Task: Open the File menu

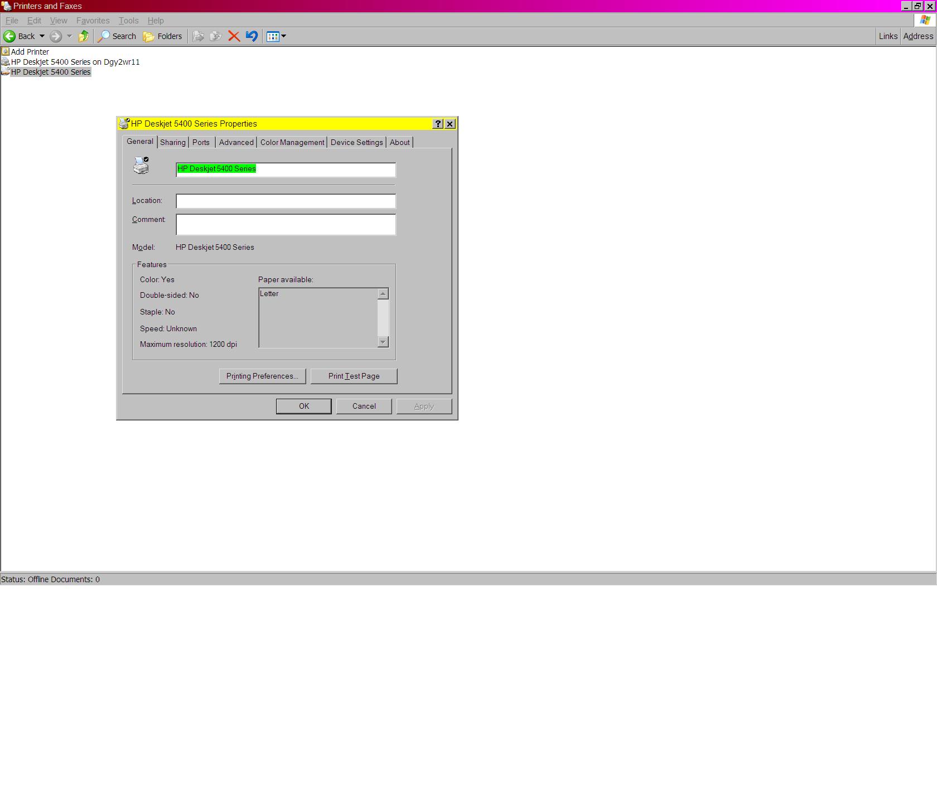Action: [12, 21]
